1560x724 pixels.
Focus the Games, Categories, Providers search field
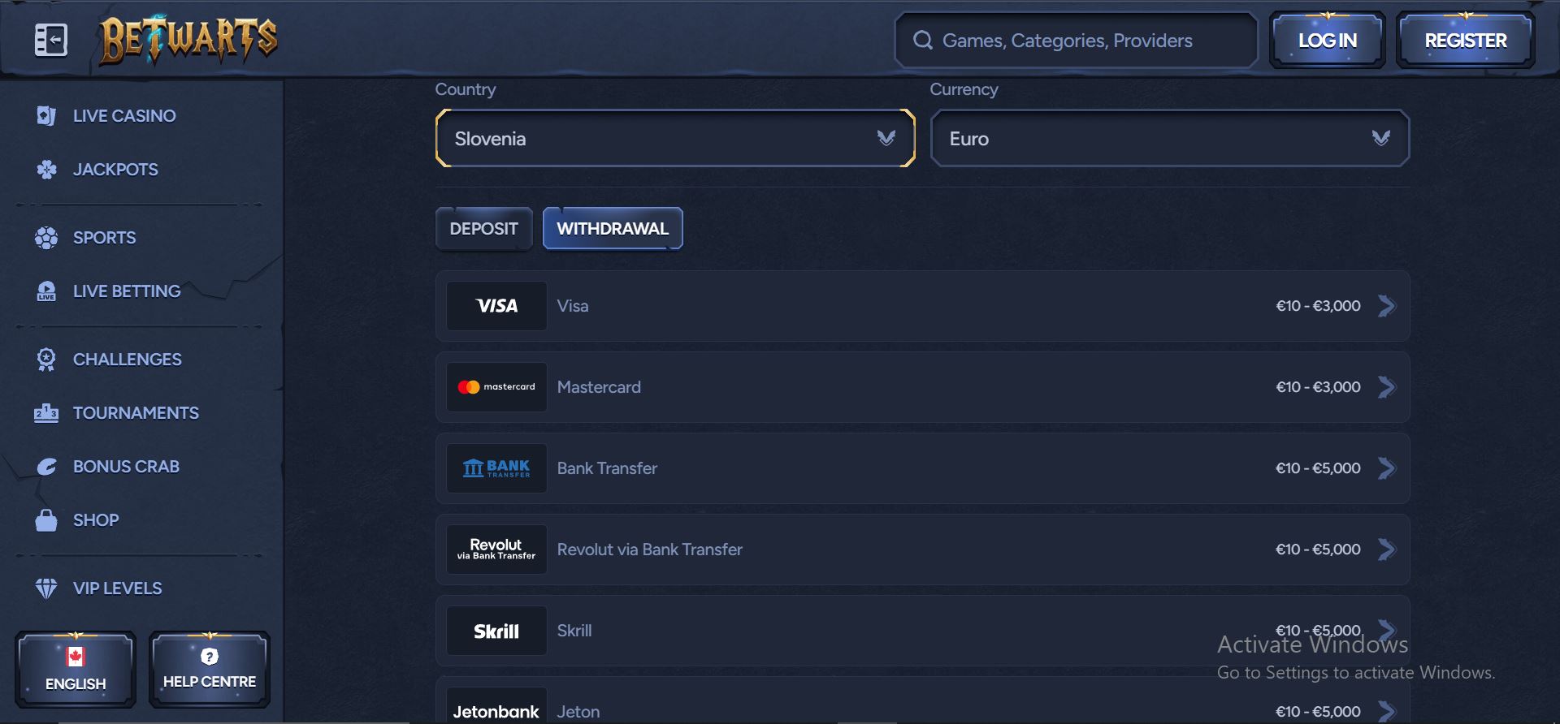click(1077, 41)
